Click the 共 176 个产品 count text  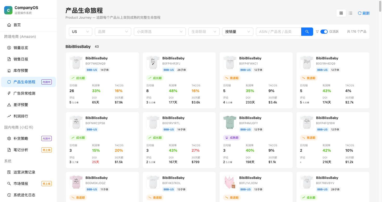(x=357, y=32)
